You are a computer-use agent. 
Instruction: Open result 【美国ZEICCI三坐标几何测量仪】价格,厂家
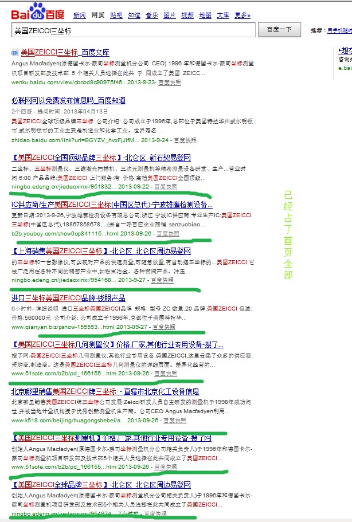pos(117,344)
